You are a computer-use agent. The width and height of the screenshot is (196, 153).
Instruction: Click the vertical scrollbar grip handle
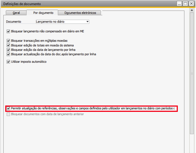tap(192, 74)
